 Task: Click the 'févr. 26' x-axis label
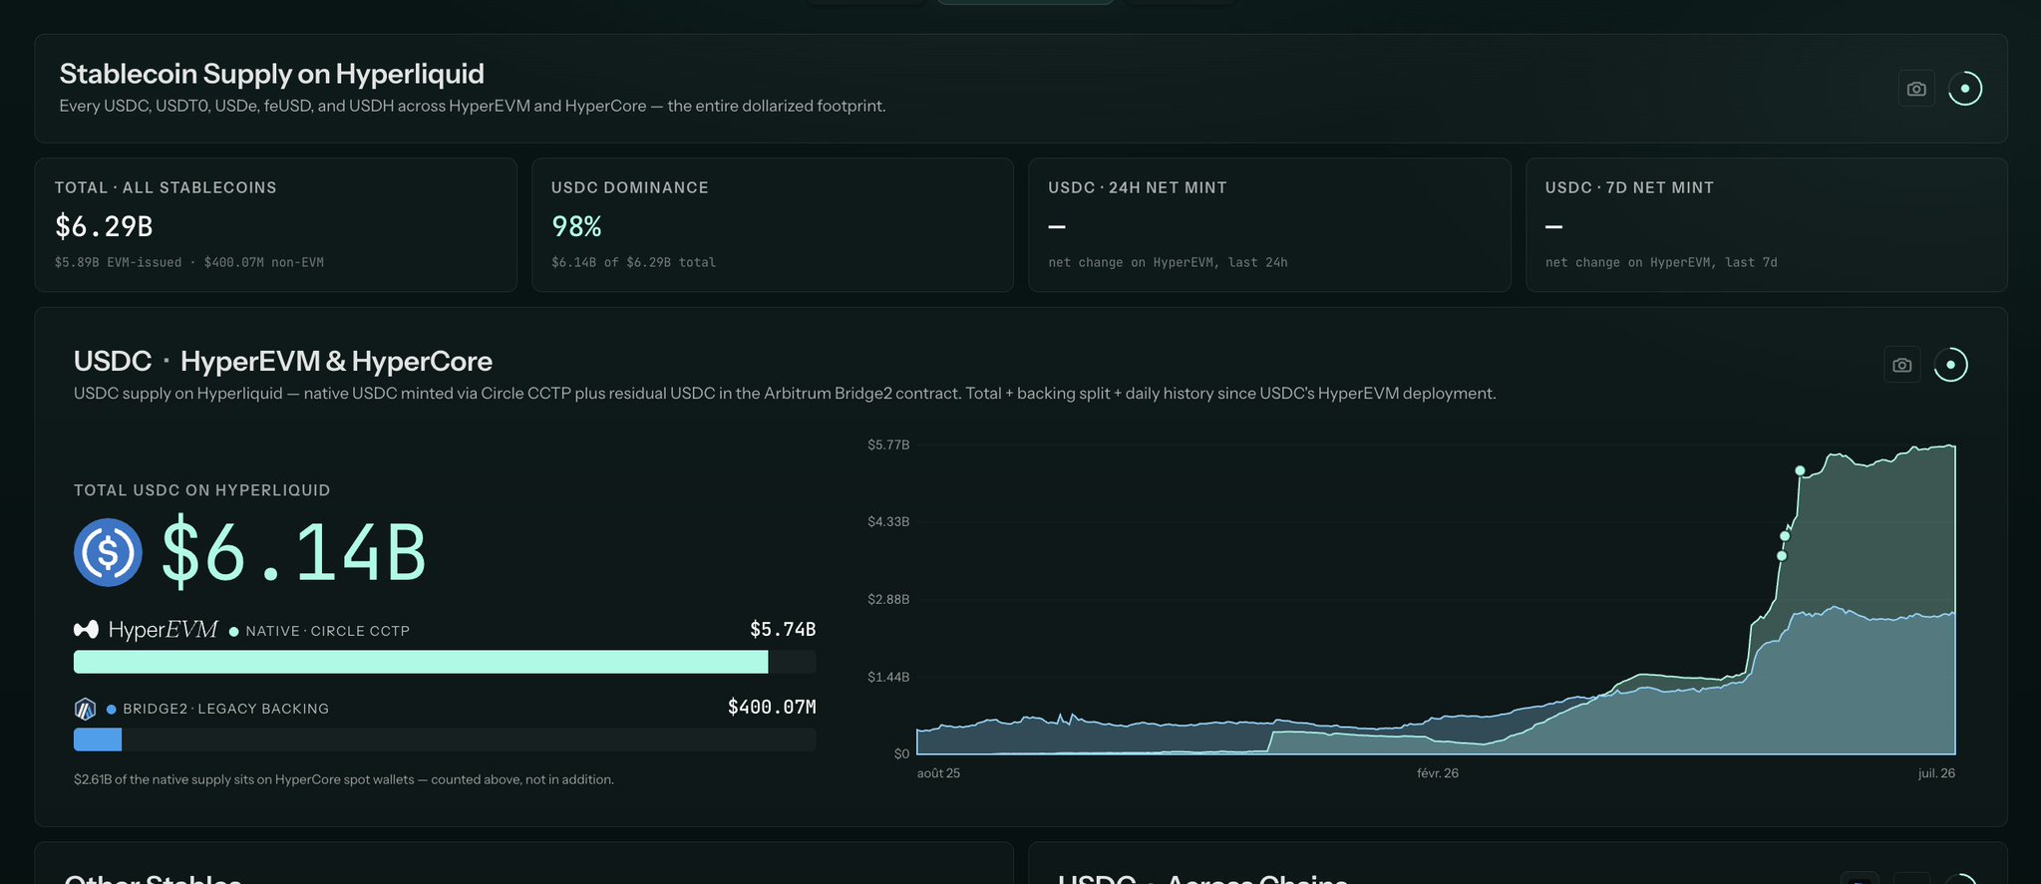[x=1438, y=773]
